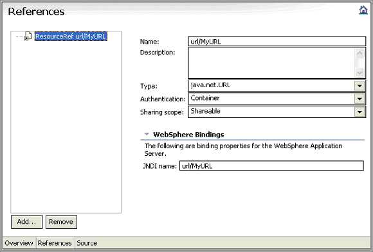Click the Container Authentication combo box
This screenshot has height=252, width=373.
277,99
